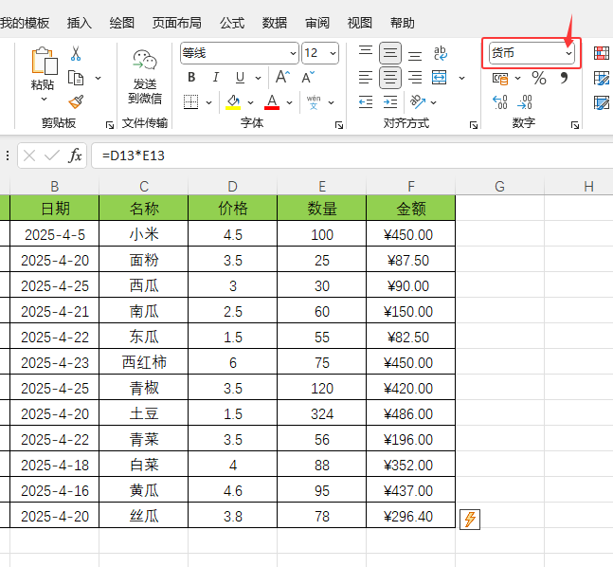Decrease font size with small A icon
The width and height of the screenshot is (613, 567).
coord(308,77)
